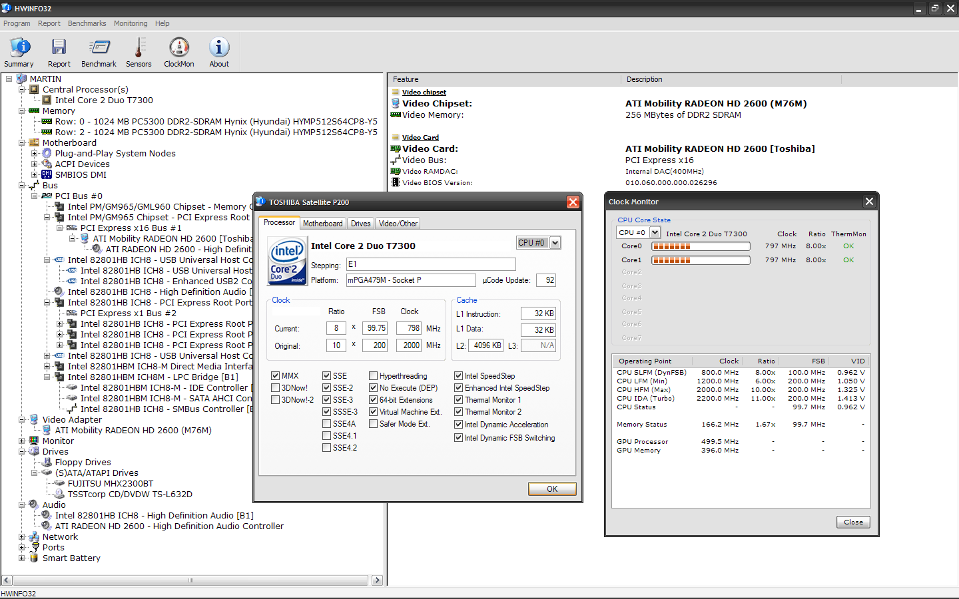The image size is (959, 599).
Task: Switch to the Motherboard tab
Action: (x=322, y=224)
